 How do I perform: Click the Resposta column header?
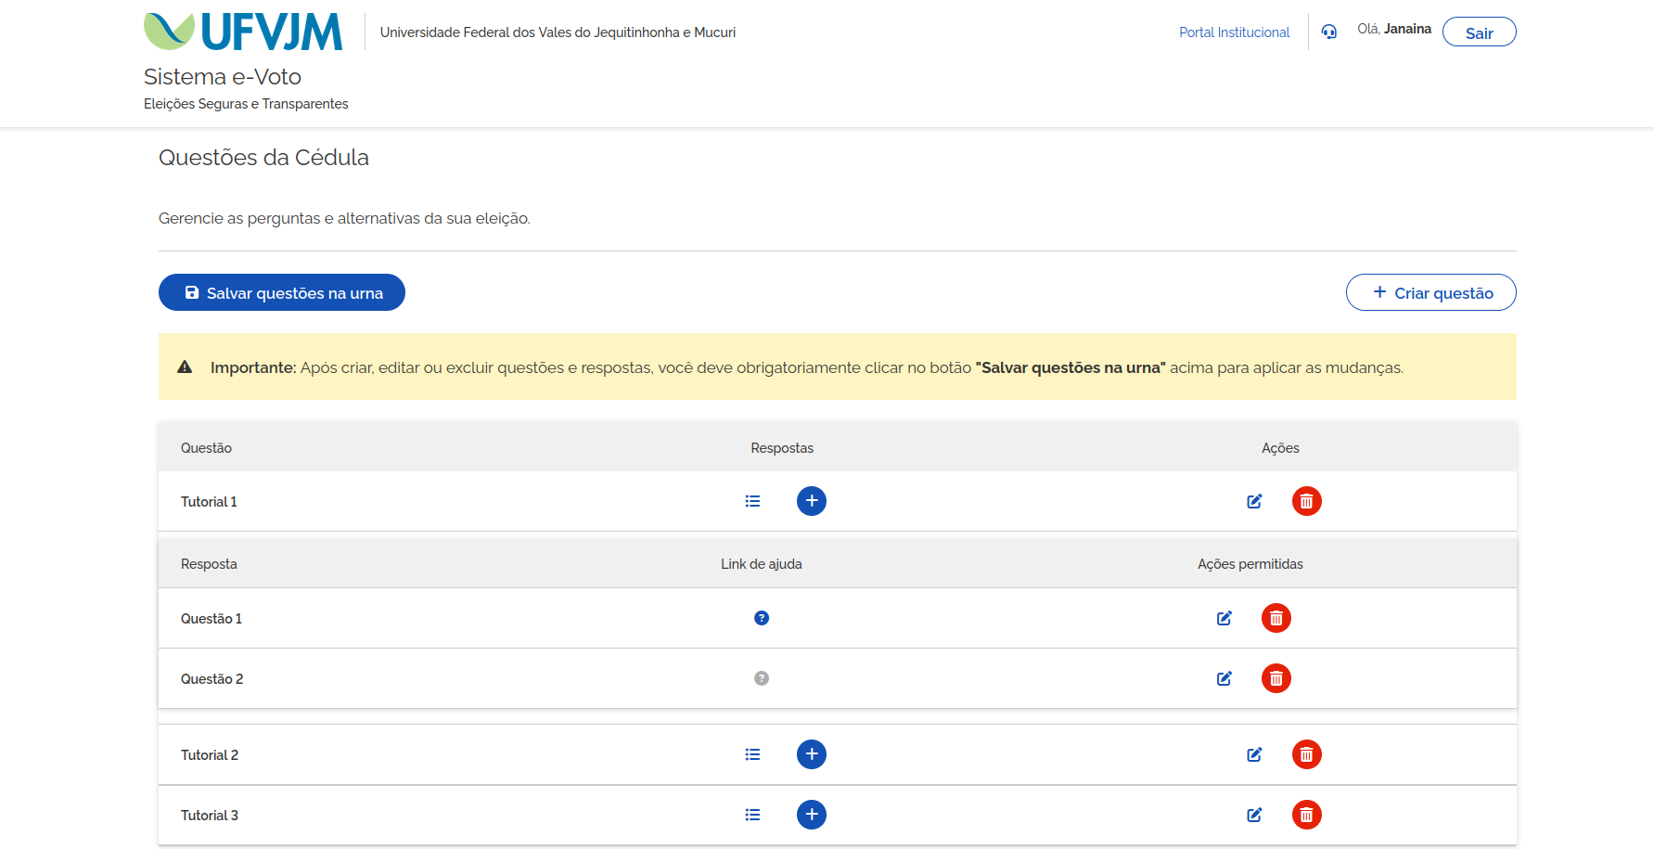click(209, 564)
